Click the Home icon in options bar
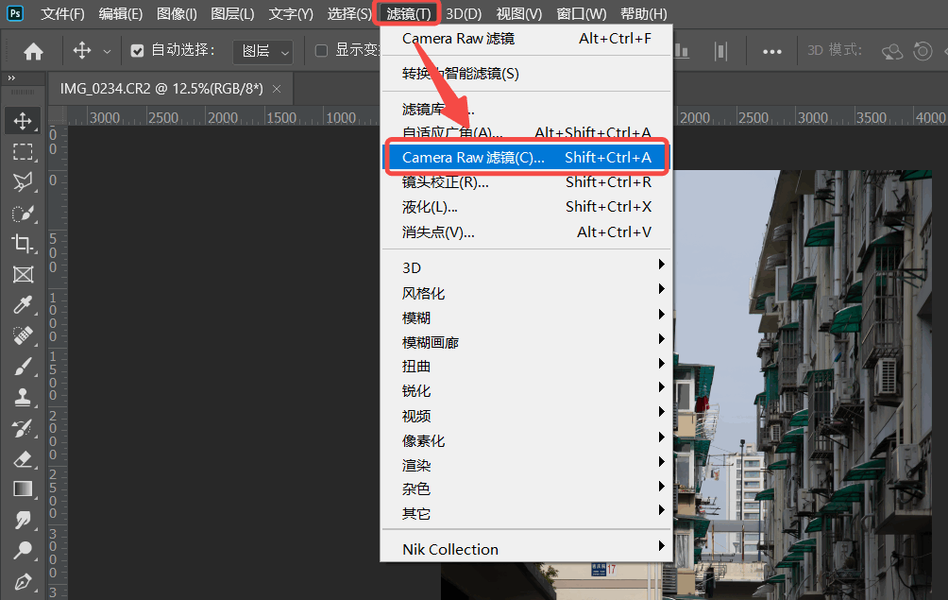Viewport: 948px width, 600px height. point(33,51)
